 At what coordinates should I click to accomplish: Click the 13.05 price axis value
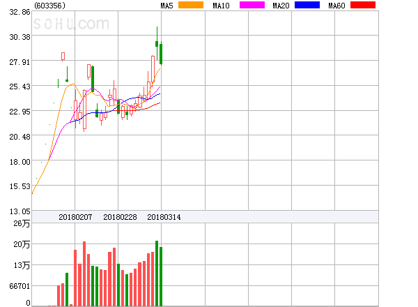20,211
